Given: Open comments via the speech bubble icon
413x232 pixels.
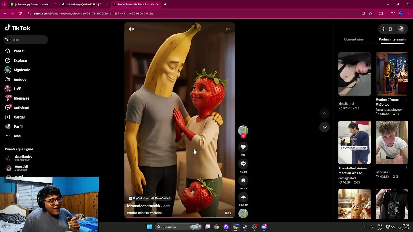Looking at the screenshot, I should point(243,164).
